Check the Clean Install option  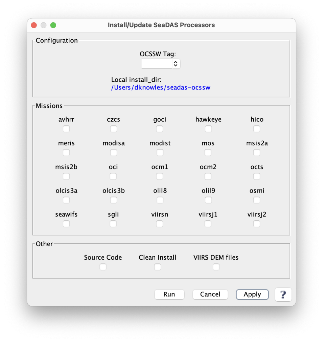(157, 267)
